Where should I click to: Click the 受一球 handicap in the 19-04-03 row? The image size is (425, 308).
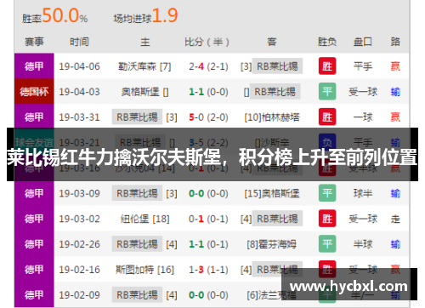(363, 92)
